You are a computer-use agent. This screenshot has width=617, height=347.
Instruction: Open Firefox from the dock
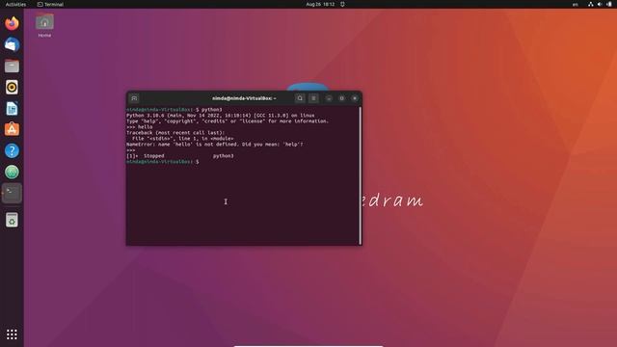click(x=12, y=23)
